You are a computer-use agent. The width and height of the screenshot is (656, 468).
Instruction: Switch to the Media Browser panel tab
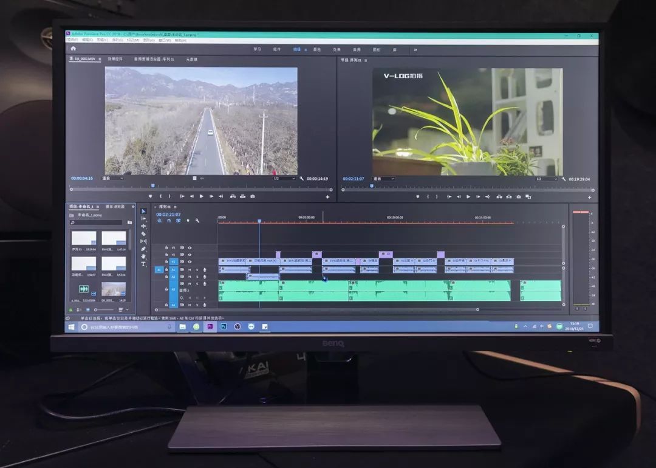point(115,207)
